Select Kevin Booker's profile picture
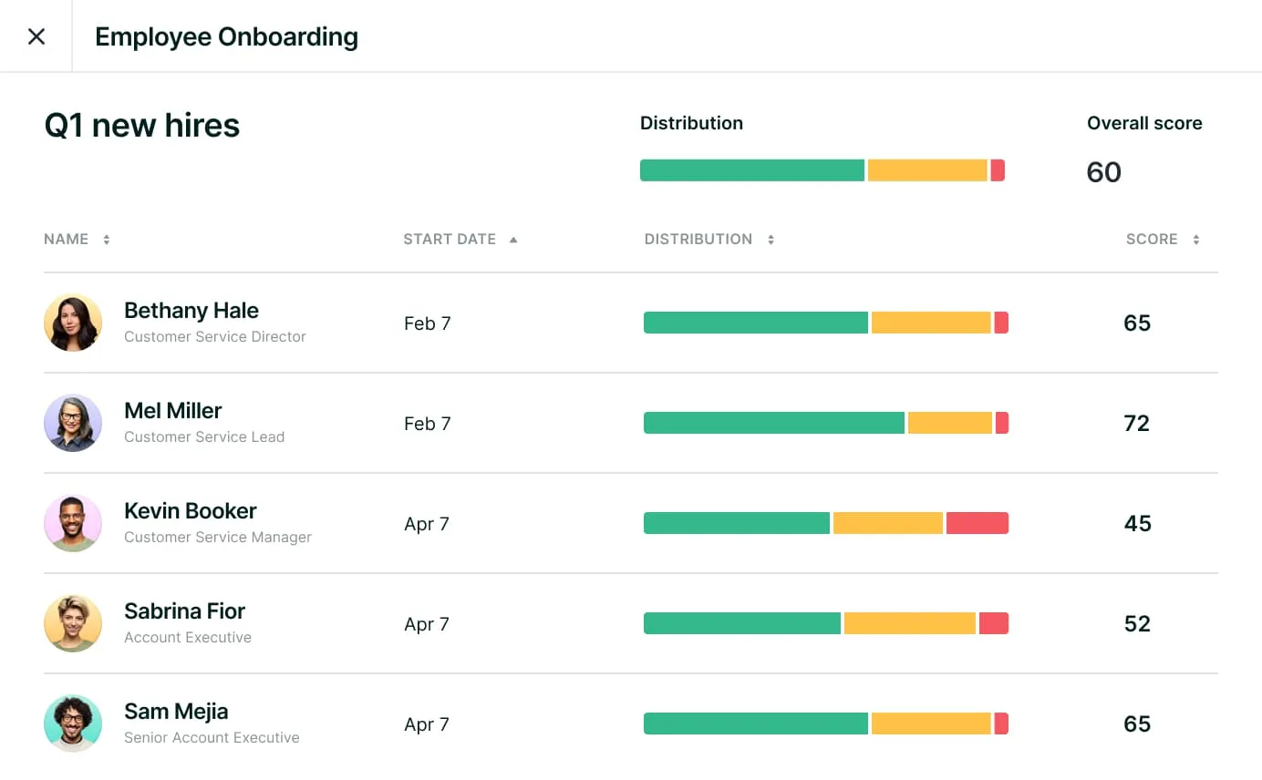The image size is (1262, 780). [x=73, y=523]
